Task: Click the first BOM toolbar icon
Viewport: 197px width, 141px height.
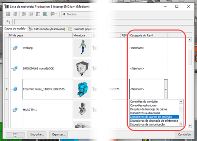Action: tap(8, 14)
